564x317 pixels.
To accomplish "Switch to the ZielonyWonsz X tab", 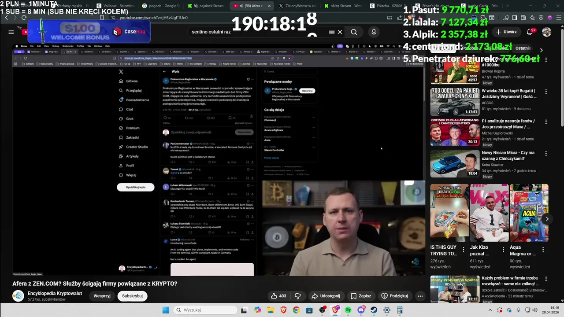I will tap(297, 6).
